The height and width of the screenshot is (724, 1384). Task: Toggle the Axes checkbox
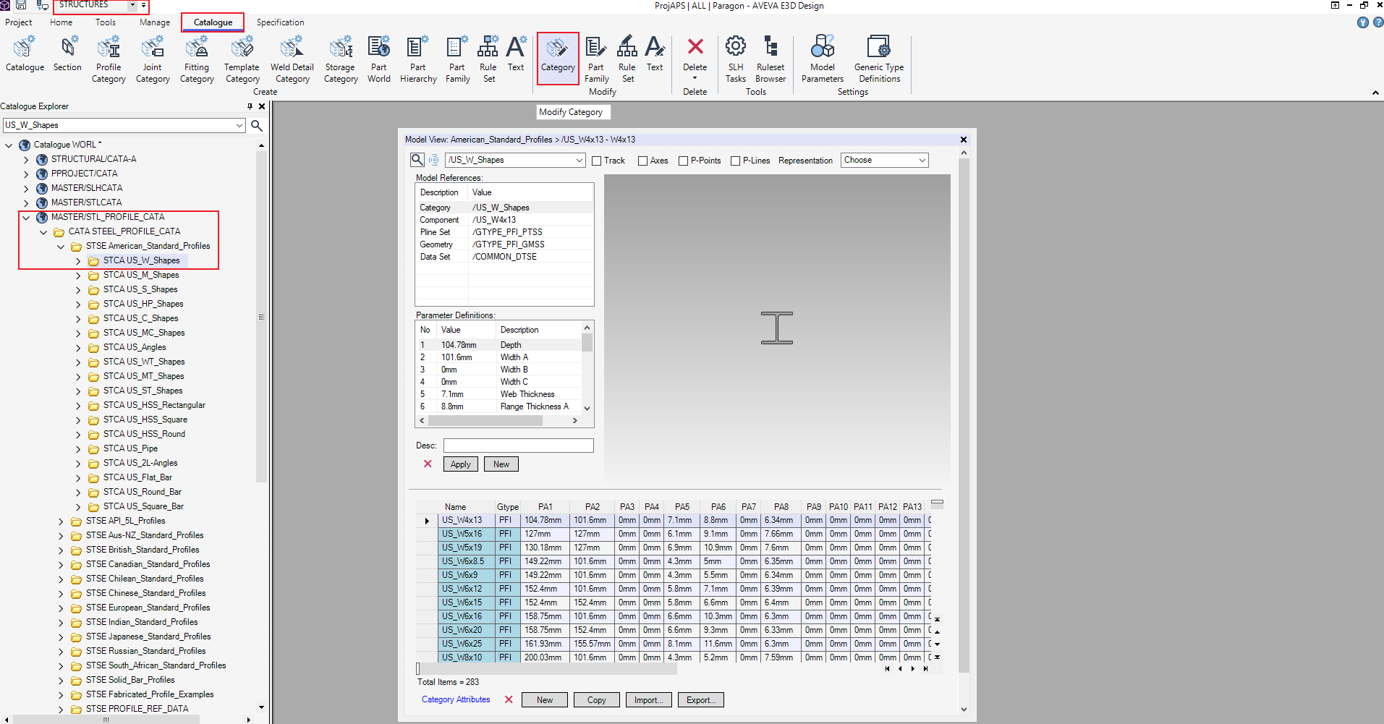(x=642, y=161)
